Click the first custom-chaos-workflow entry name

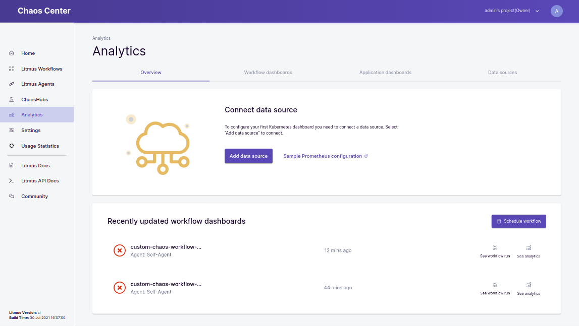166,247
